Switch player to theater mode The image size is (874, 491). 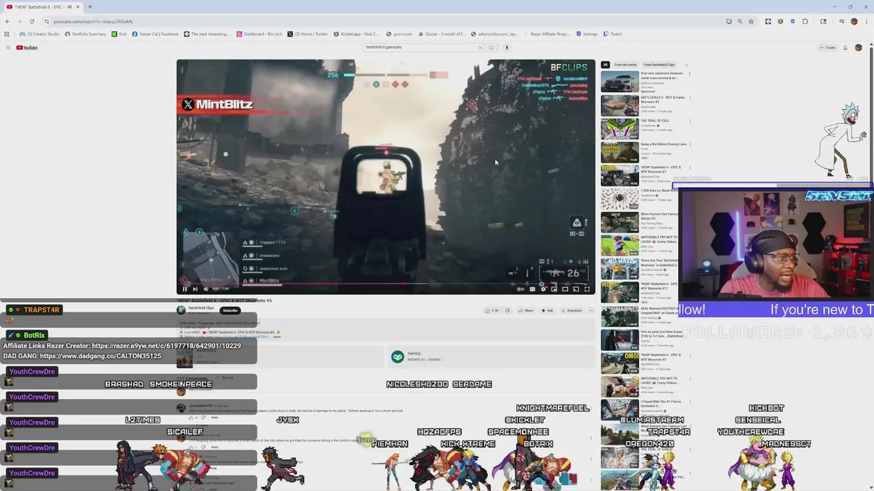[565, 289]
